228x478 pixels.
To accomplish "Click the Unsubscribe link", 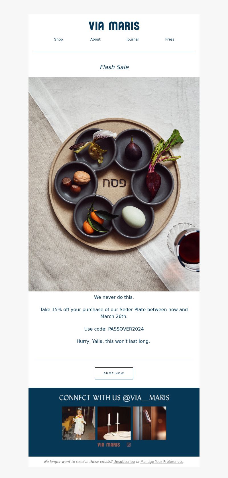I will 124,462.
